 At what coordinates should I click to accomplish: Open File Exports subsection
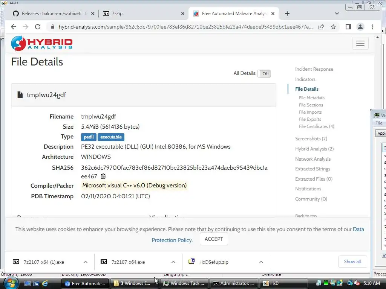pos(310,119)
